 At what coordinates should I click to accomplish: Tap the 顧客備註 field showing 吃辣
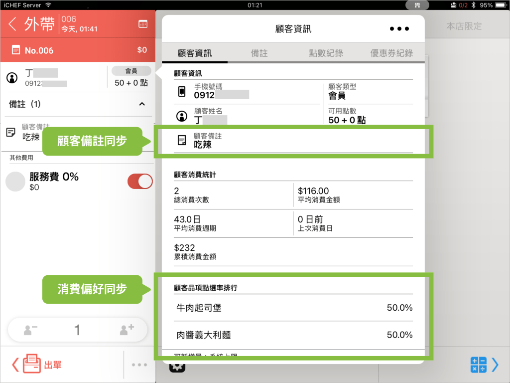click(294, 141)
